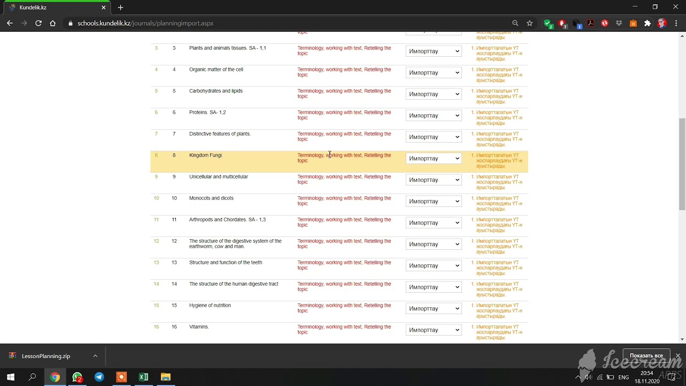Screen dimensions: 686x386
Task: Open the volume control in system tray
Action: (x=588, y=377)
